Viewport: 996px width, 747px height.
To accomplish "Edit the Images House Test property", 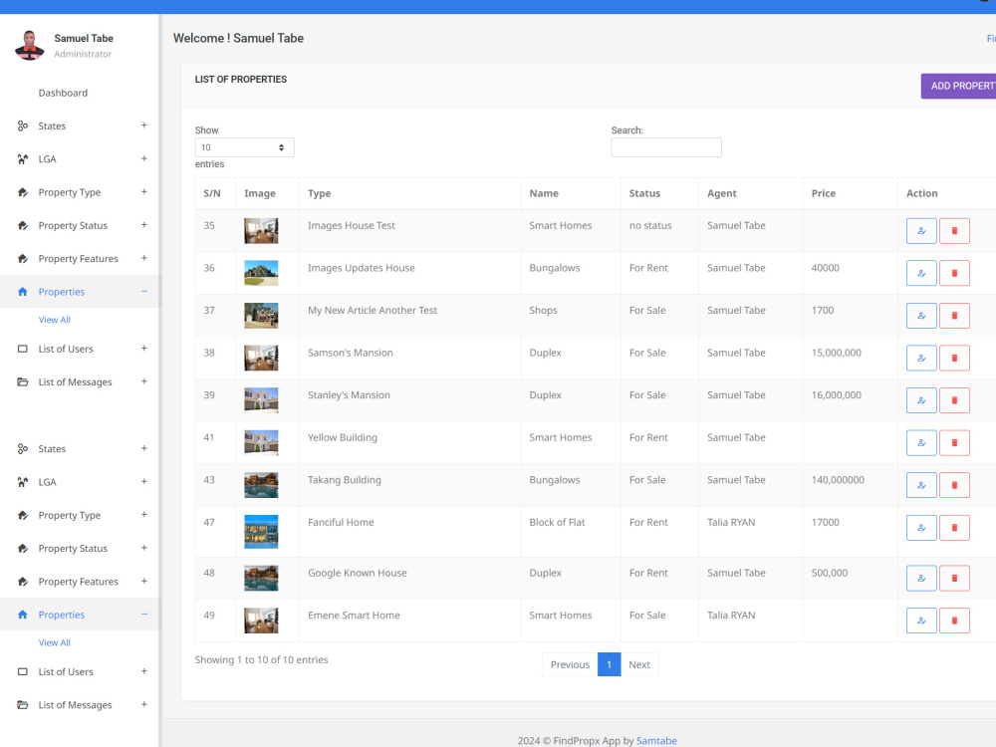I will (921, 231).
